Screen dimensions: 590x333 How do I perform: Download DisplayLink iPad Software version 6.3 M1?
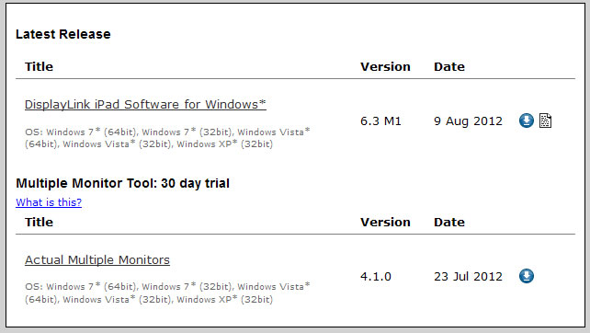click(x=526, y=121)
